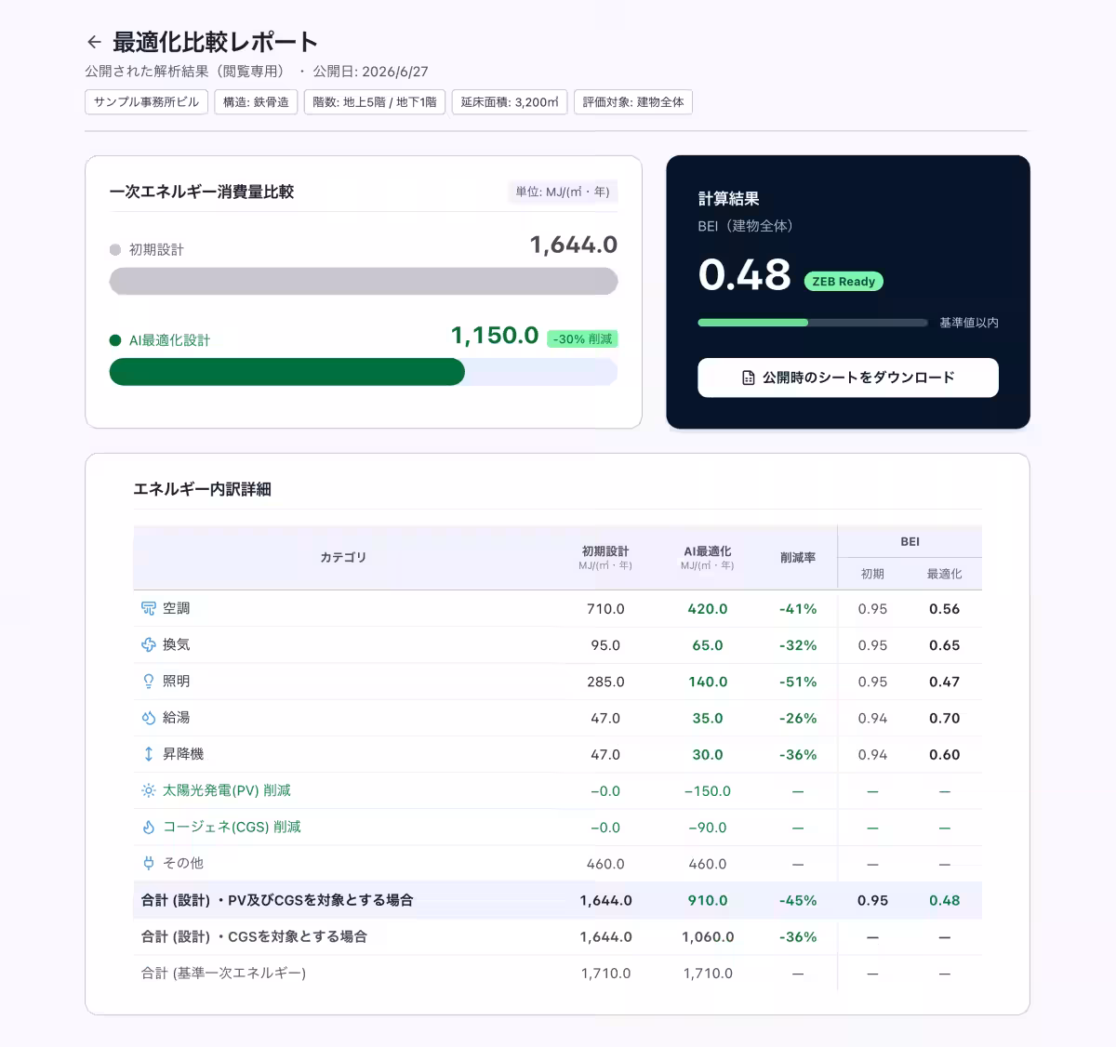Click the fan icon in 換気 row

148,644
